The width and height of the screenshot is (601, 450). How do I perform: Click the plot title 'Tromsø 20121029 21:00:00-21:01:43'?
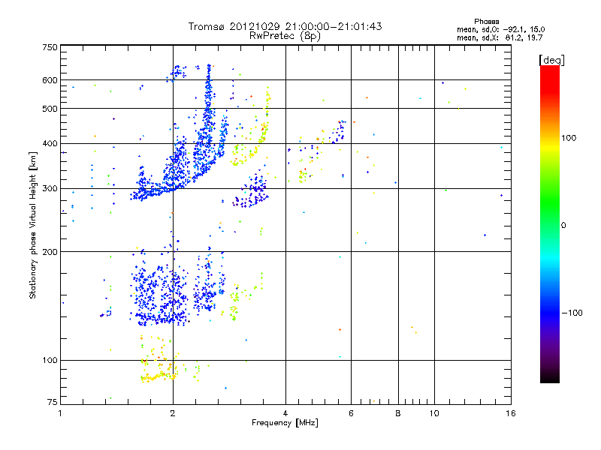tap(285, 26)
